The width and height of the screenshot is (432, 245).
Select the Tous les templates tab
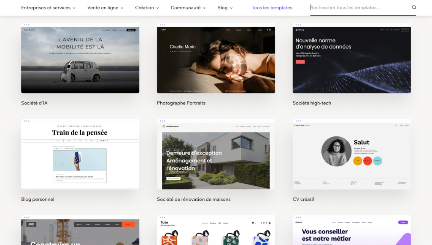pyautogui.click(x=272, y=8)
